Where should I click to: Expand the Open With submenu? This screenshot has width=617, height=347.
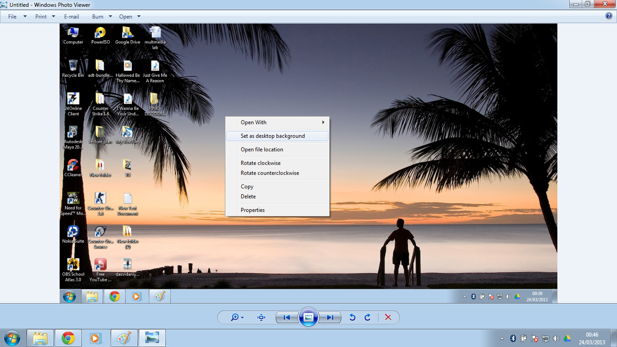[x=277, y=122]
